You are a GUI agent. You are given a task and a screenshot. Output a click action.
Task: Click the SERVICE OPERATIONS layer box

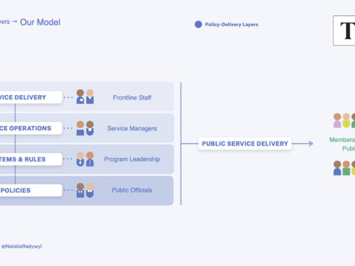31,128
